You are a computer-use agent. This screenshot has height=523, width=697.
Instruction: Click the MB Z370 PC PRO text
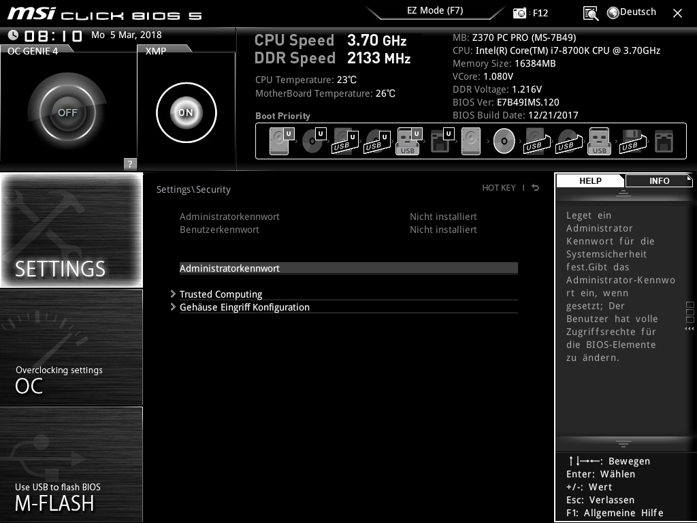pyautogui.click(x=515, y=37)
